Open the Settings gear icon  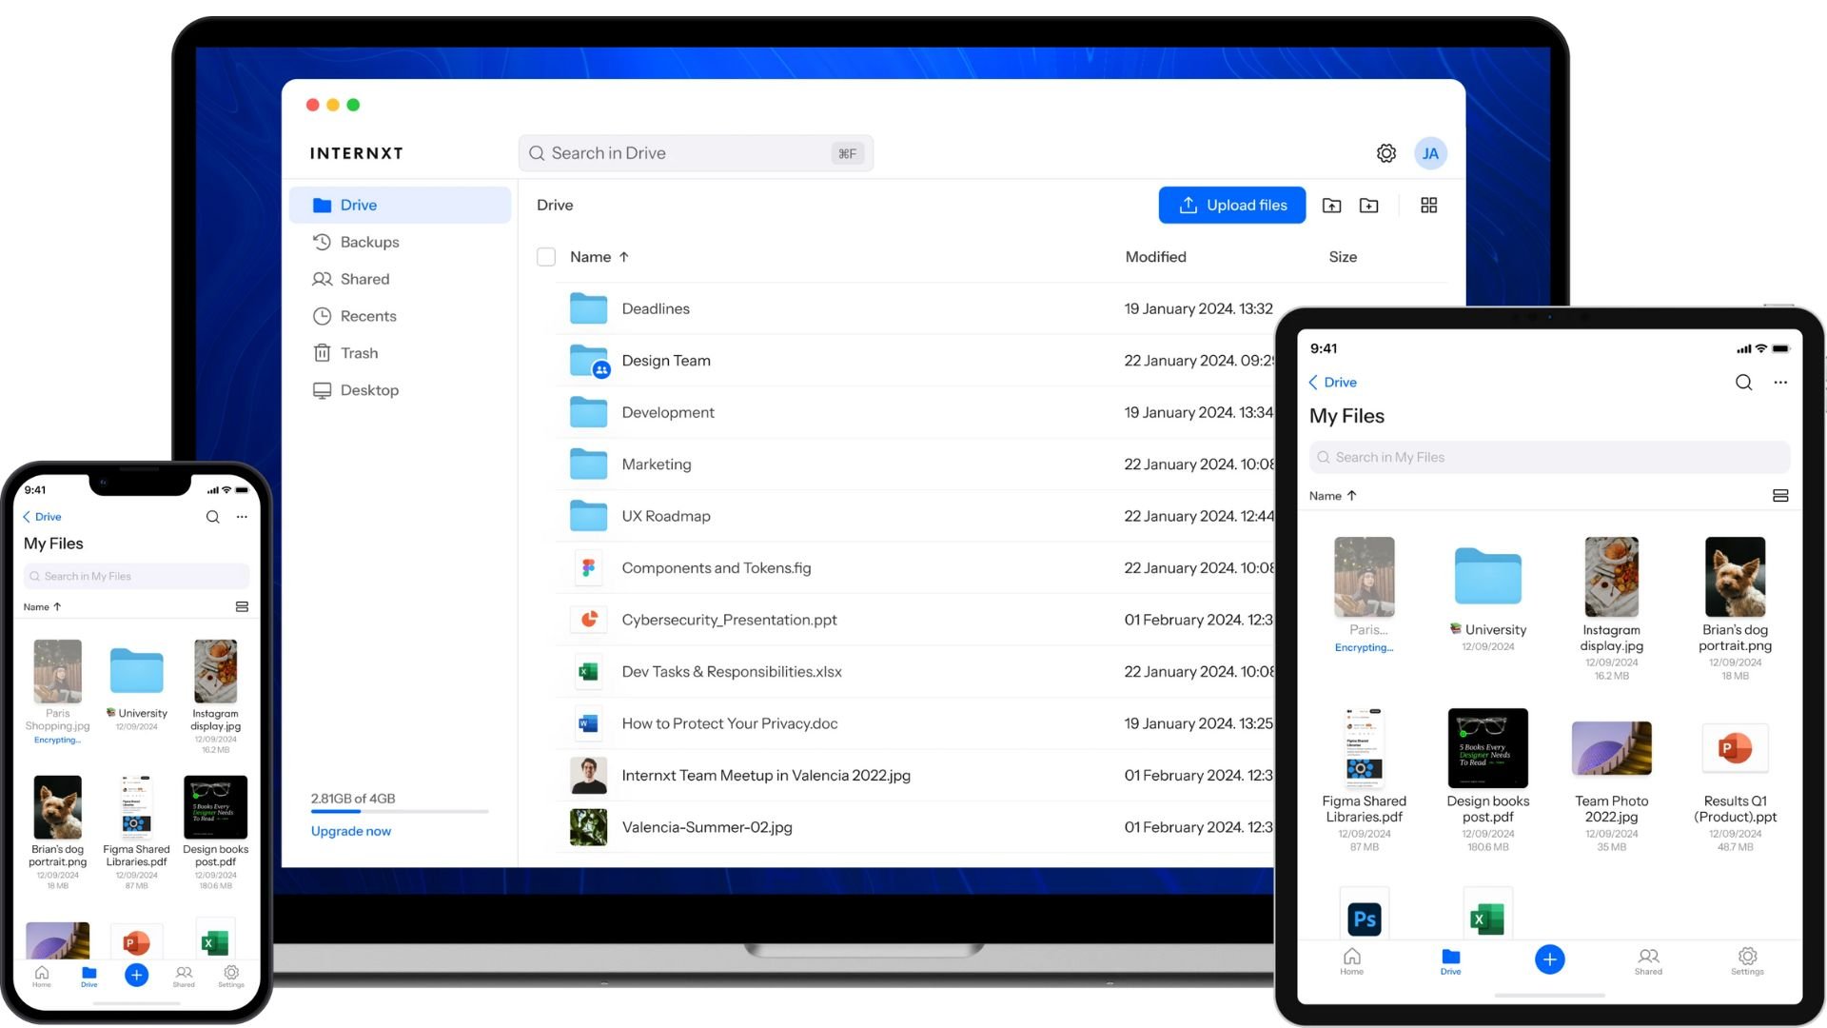coord(1385,152)
